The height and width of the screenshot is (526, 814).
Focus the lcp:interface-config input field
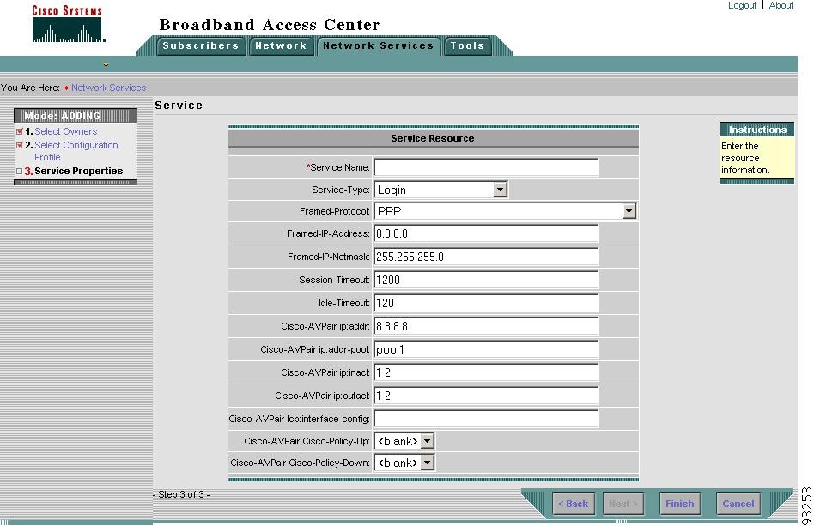click(486, 419)
